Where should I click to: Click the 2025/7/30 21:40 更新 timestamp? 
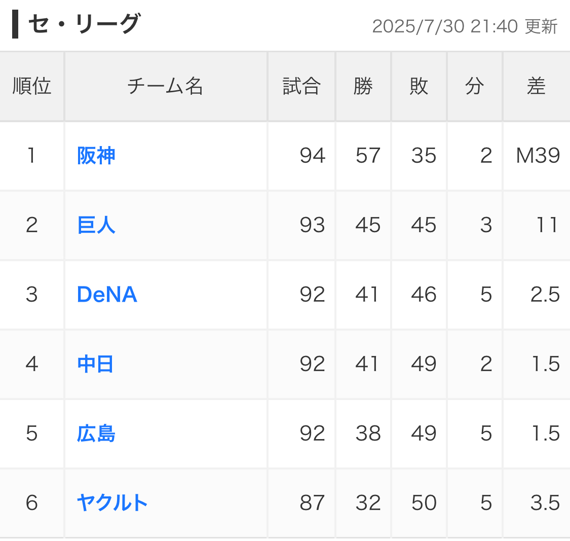[x=465, y=26]
